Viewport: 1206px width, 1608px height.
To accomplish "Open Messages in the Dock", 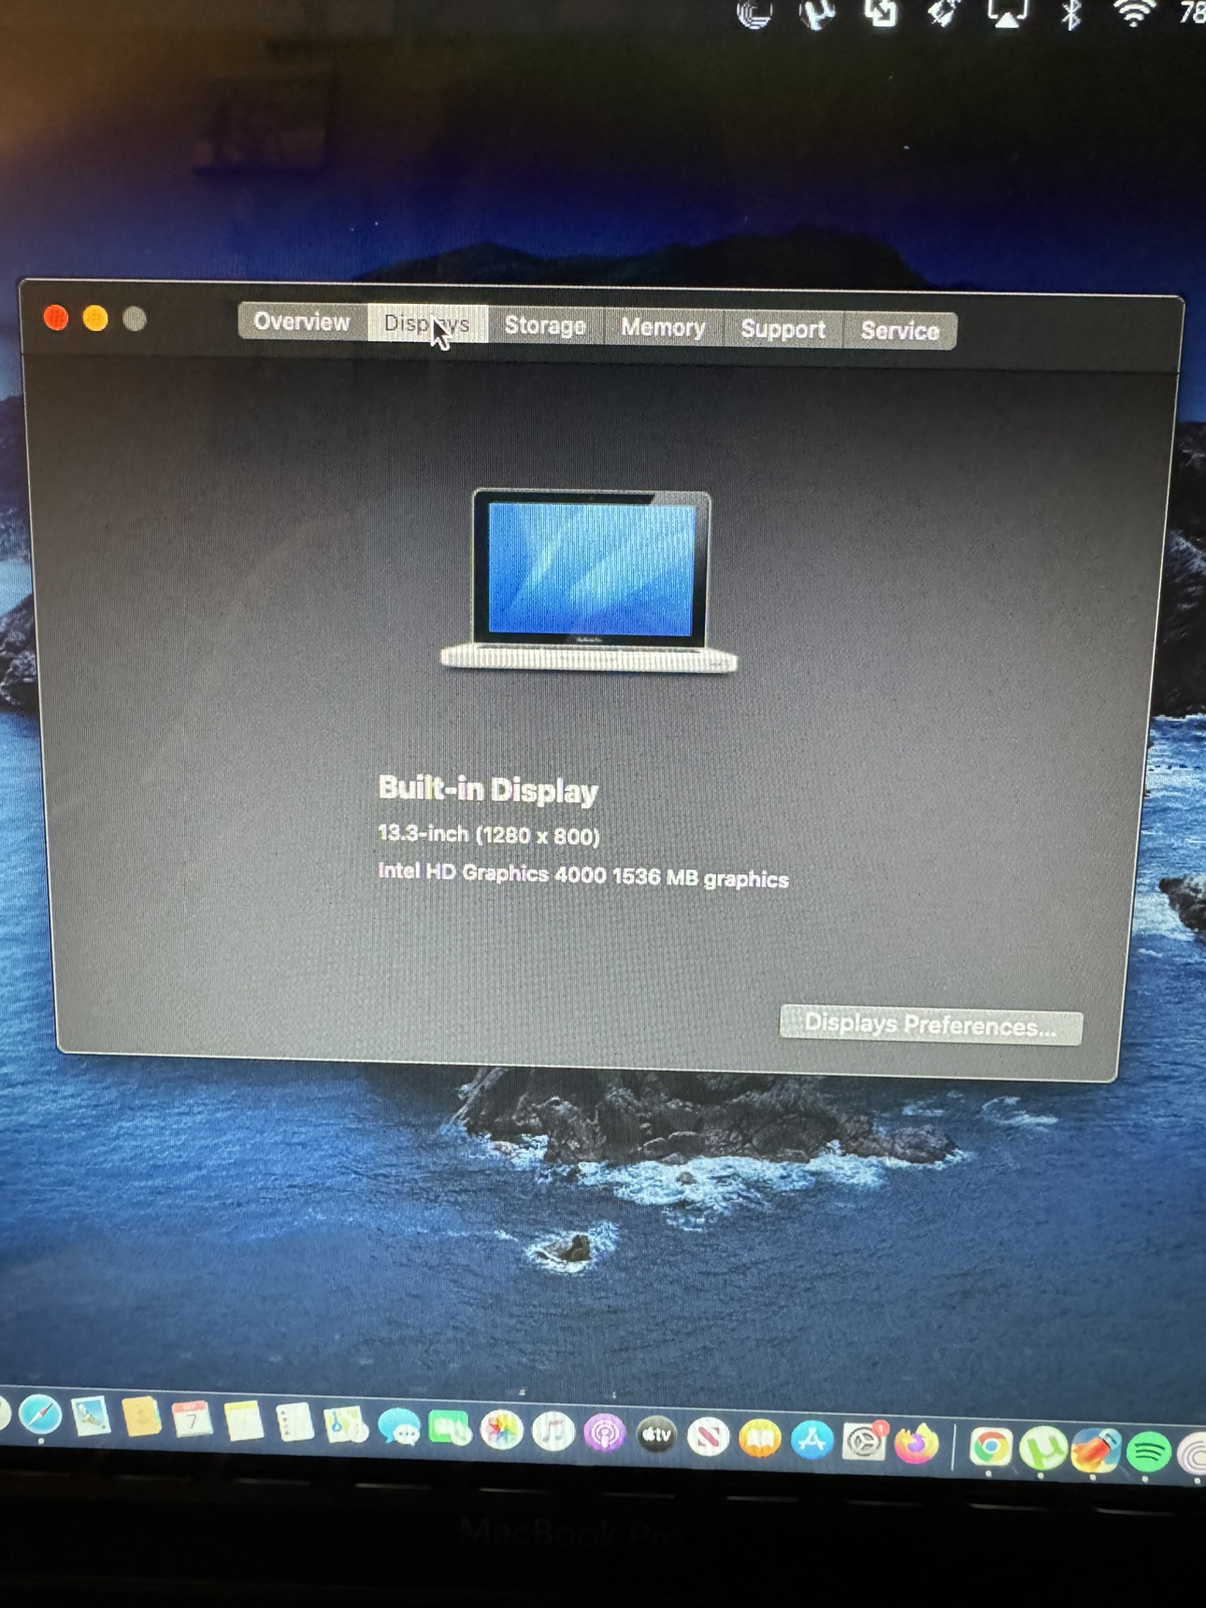I will click(x=399, y=1428).
